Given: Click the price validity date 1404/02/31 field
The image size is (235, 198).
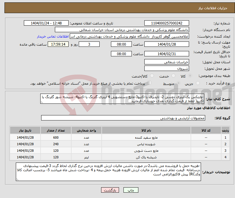Looking at the screenshot, I should 166,54.
